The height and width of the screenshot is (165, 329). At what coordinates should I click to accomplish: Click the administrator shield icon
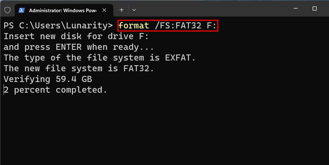pos(7,9)
